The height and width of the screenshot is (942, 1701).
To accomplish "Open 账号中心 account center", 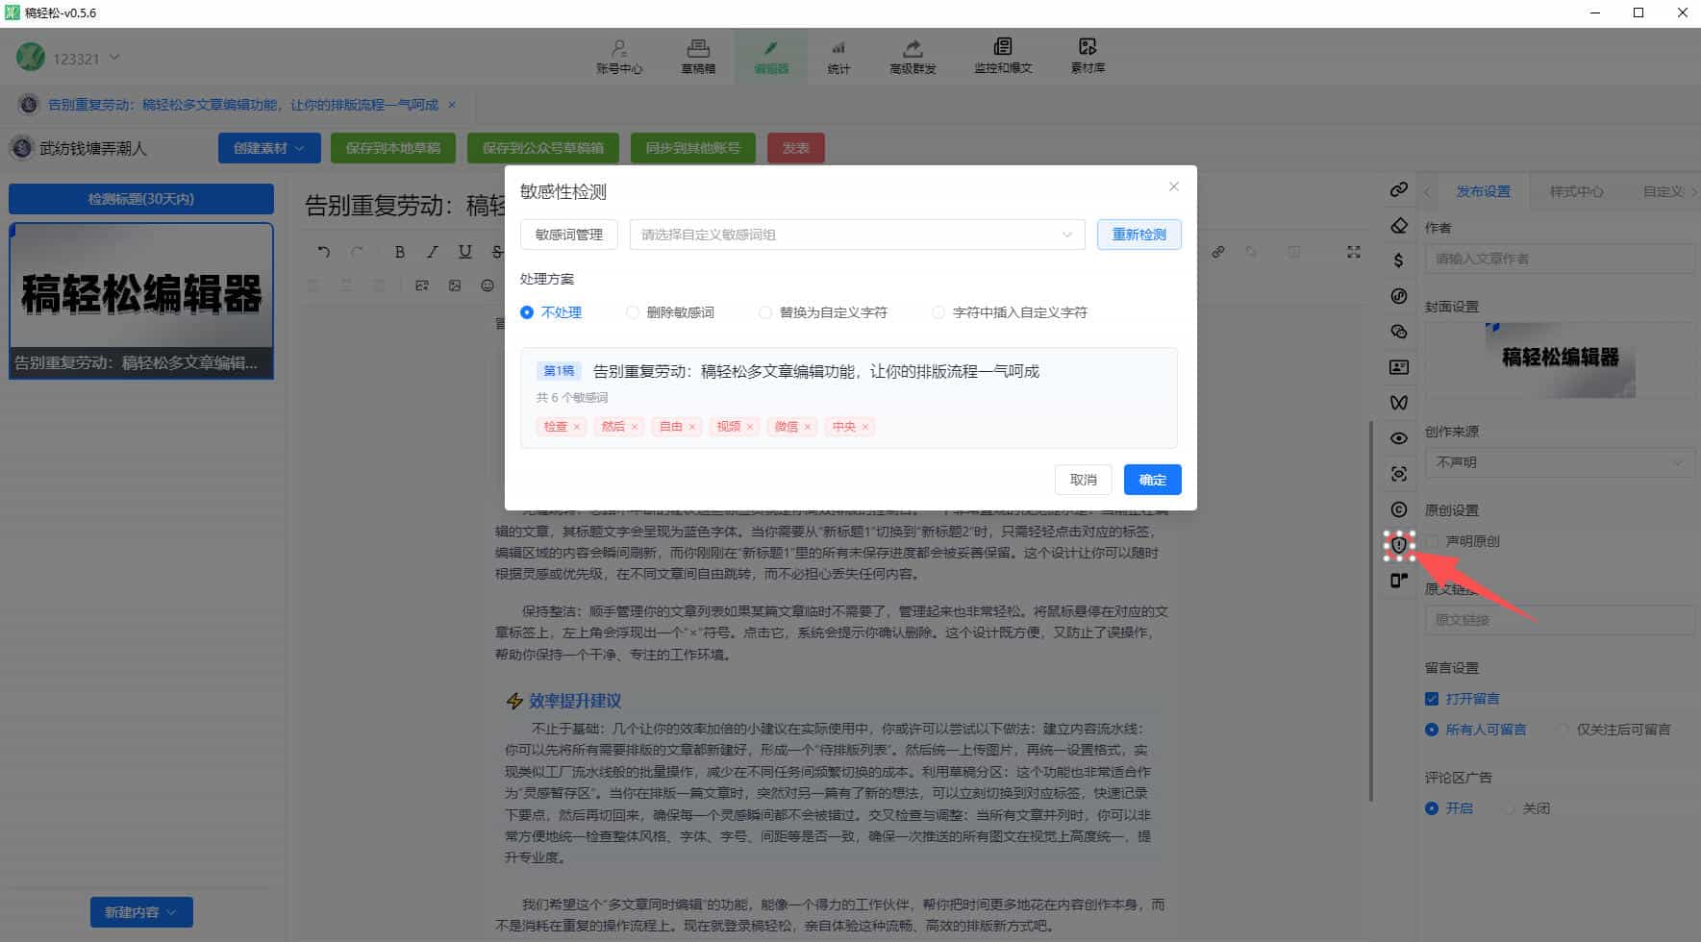I will (x=620, y=55).
